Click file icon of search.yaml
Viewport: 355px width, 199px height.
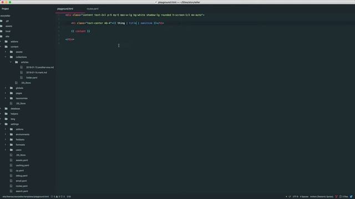click(x=11, y=191)
